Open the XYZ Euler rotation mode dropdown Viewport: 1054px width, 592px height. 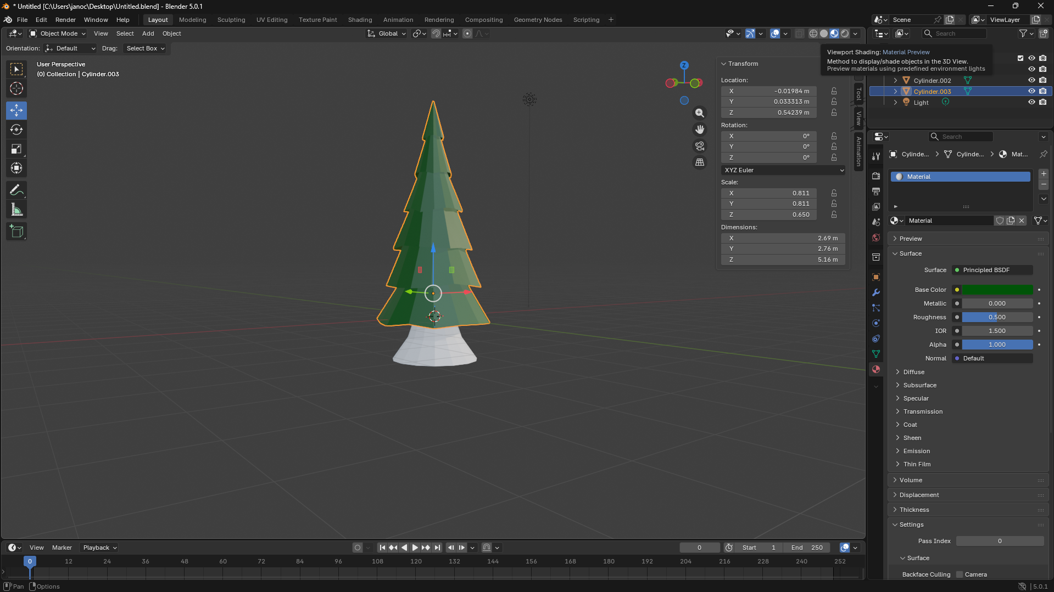[x=783, y=170]
